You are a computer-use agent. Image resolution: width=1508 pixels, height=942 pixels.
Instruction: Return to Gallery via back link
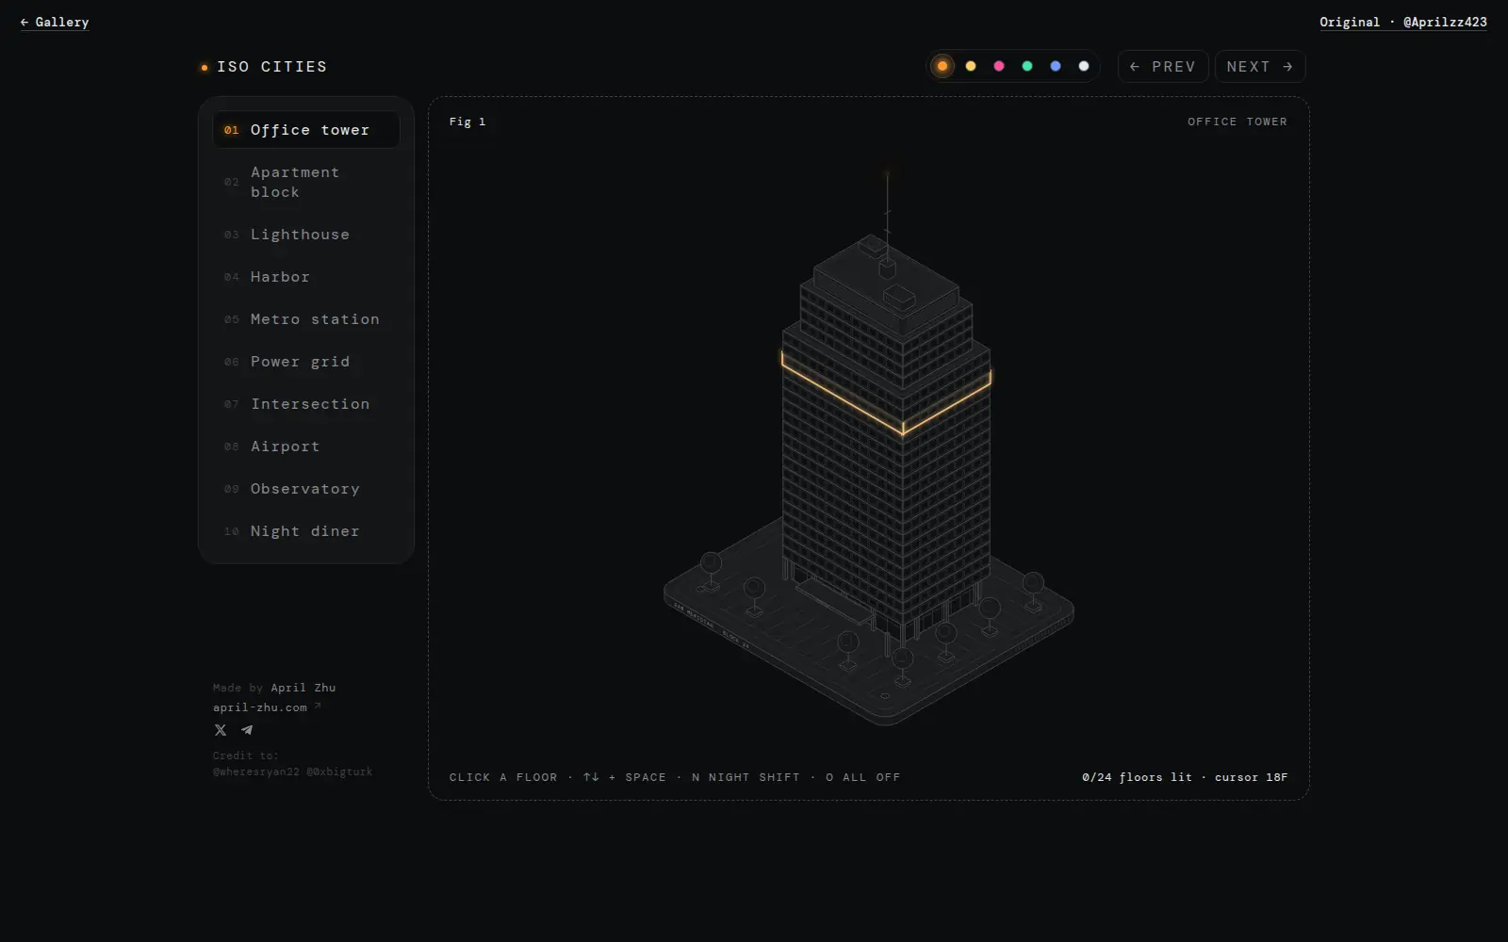[55, 22]
